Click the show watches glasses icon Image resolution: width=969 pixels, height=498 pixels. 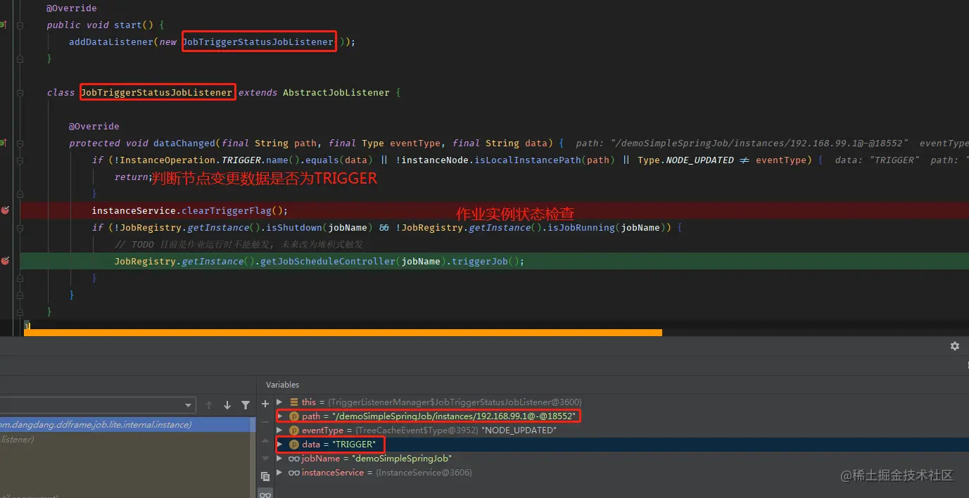click(265, 494)
